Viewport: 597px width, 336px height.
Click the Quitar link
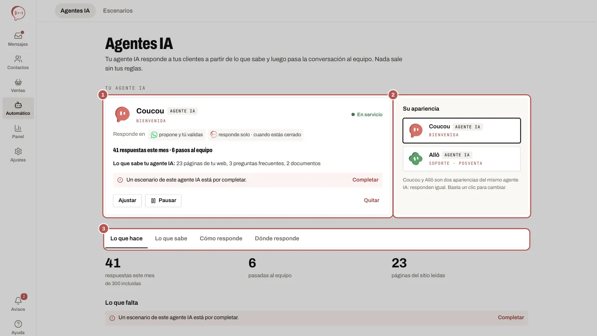click(x=372, y=201)
